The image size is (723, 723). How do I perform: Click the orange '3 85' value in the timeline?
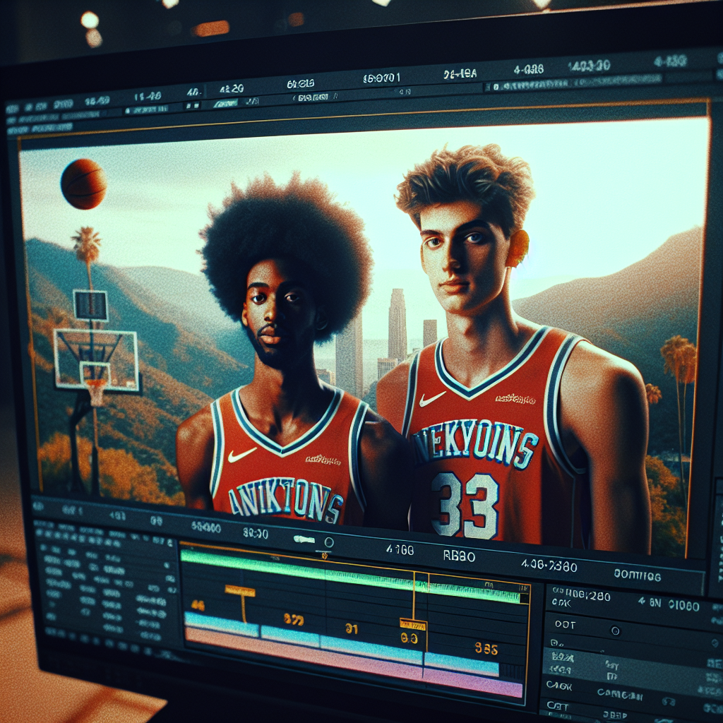486,650
